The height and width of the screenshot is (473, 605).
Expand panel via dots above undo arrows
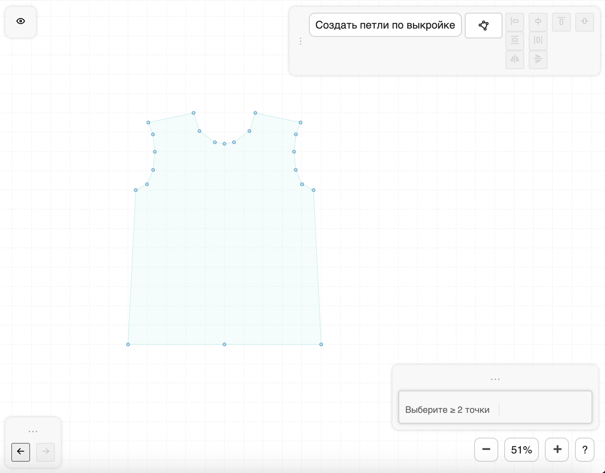[33, 431]
